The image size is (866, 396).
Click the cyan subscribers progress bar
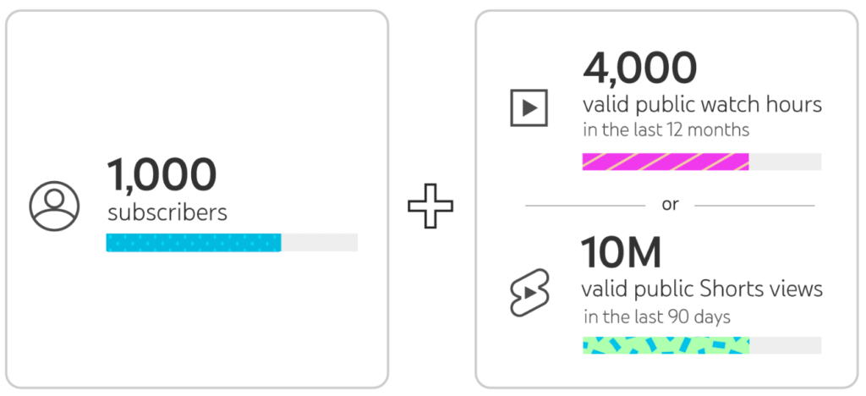[194, 243]
